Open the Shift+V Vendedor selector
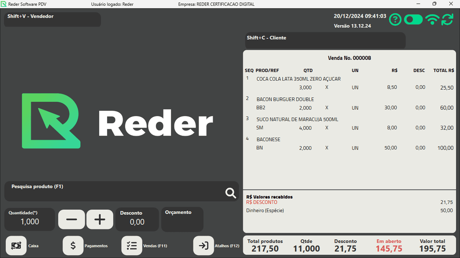 click(52, 19)
